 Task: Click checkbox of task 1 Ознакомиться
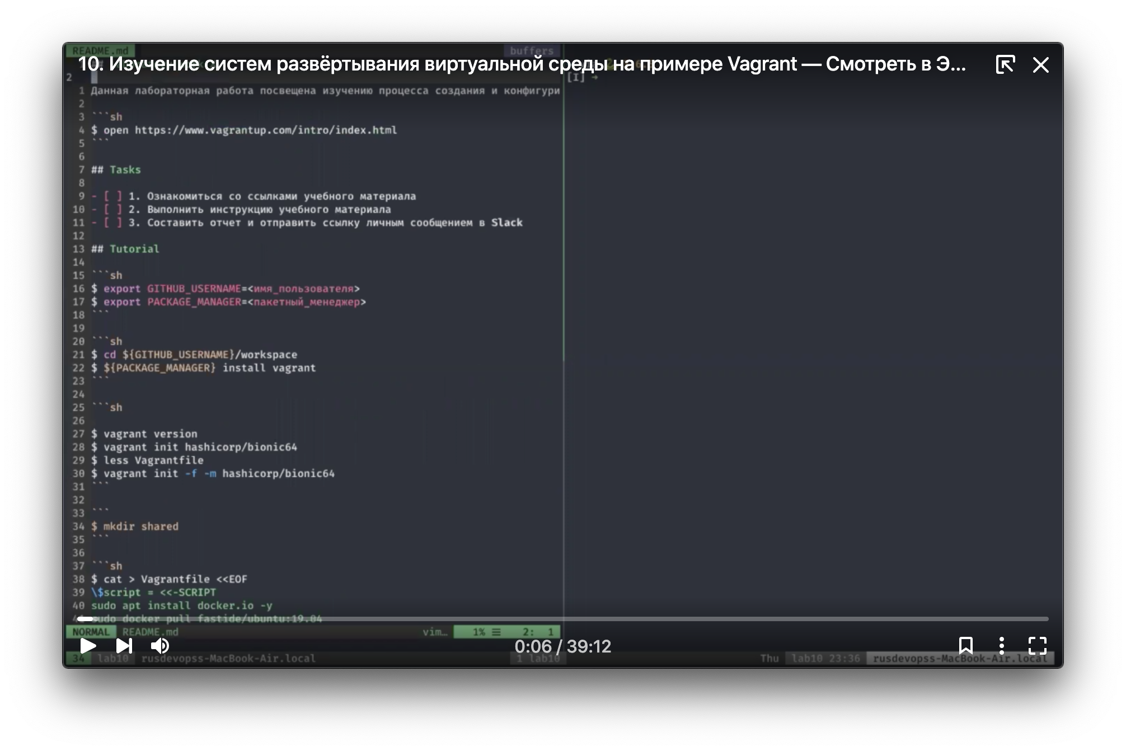coord(112,196)
